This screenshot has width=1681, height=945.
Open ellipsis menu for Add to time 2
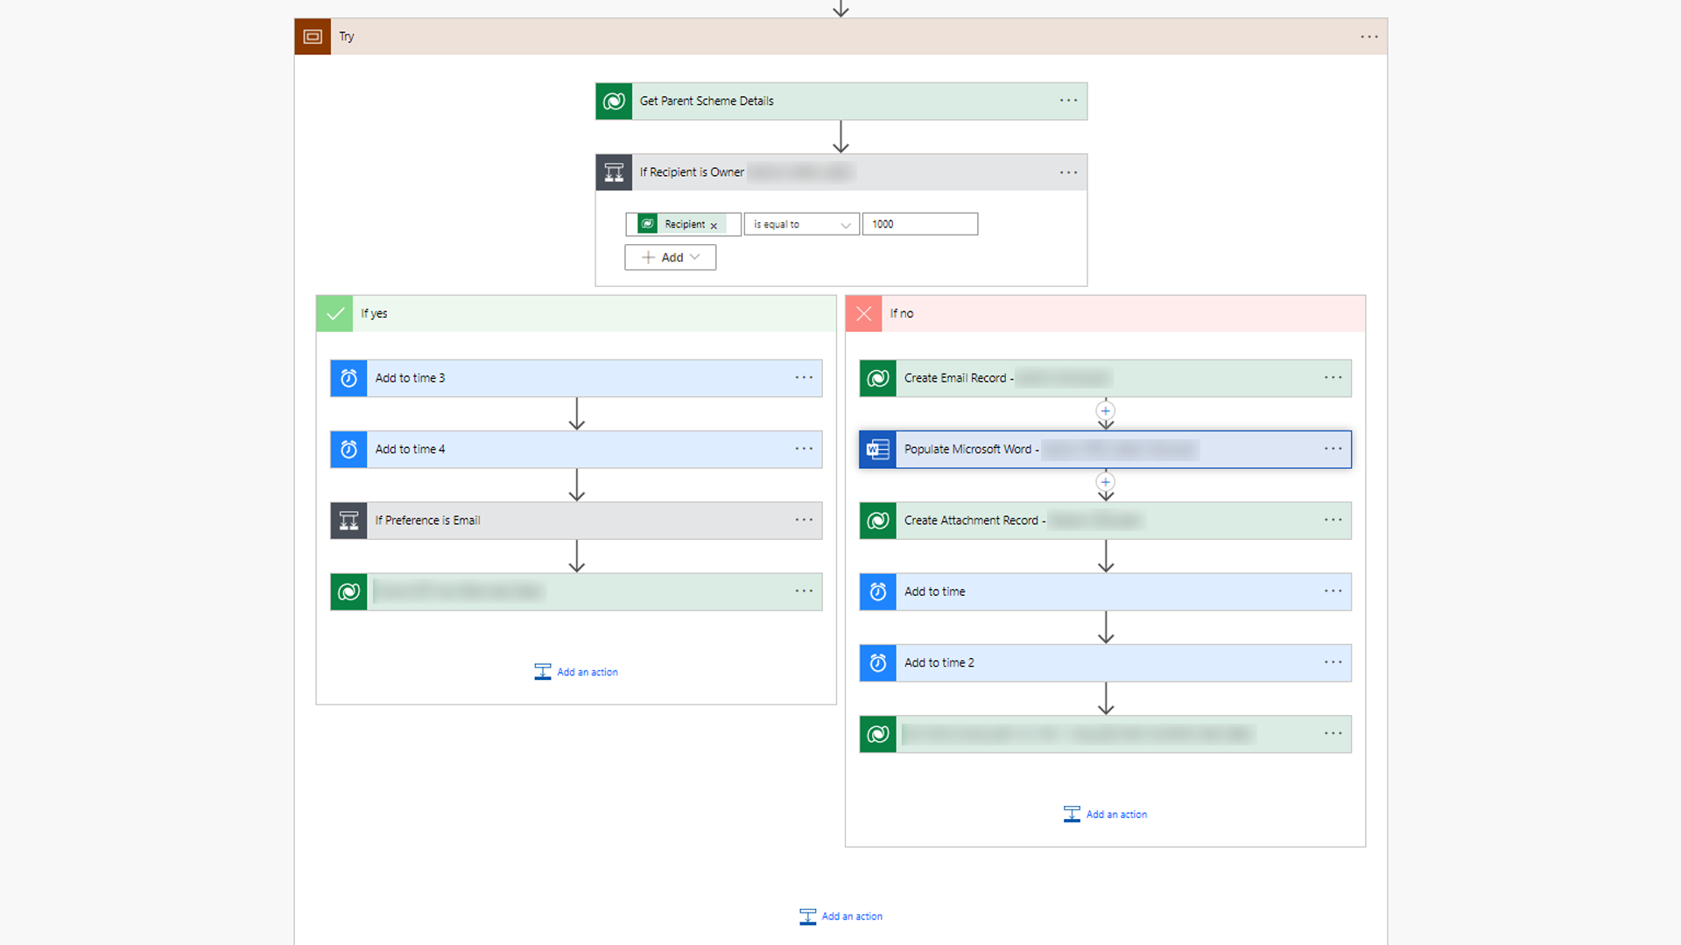[x=1333, y=662]
